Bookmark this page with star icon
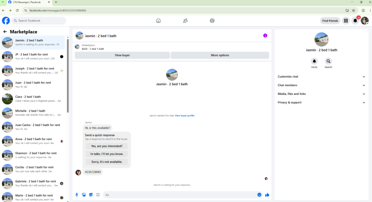Viewport: 372px width, 202px height. click(x=353, y=11)
